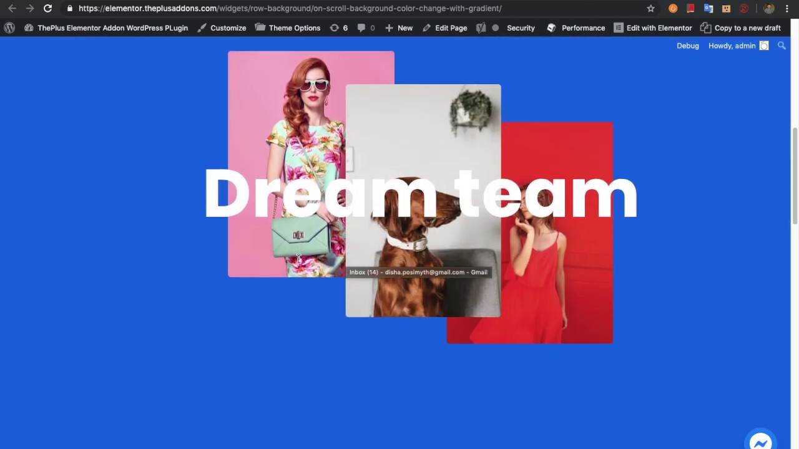The height and width of the screenshot is (449, 799).
Task: Click the page vertical scrollbar thumb
Action: click(795, 175)
